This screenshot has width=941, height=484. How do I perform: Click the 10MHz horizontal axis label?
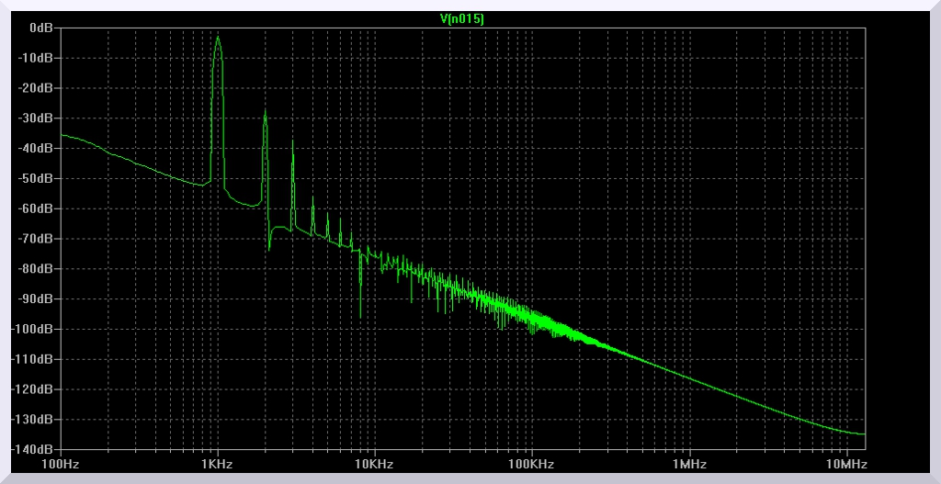846,465
